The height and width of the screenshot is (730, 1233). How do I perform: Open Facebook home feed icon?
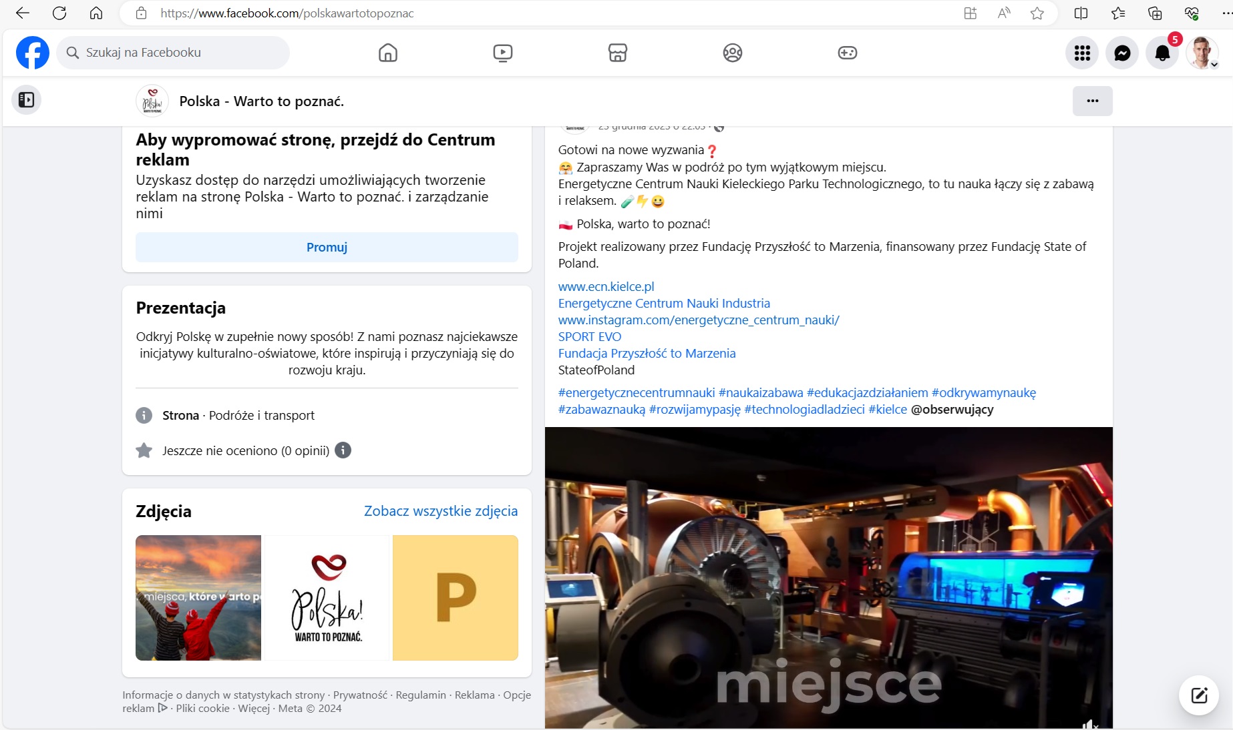click(387, 53)
